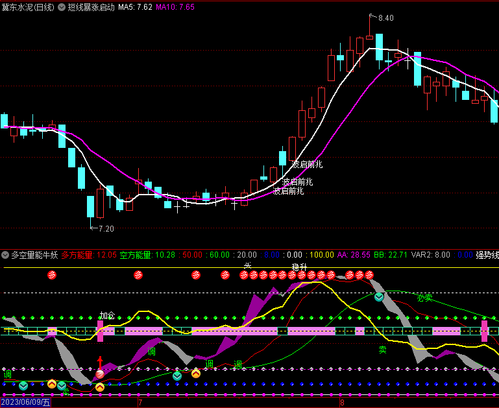Image resolution: width=499 pixels, height=408 pixels.
Task: Click the teal down-chevron marker beside 必卖
Action: point(379,297)
